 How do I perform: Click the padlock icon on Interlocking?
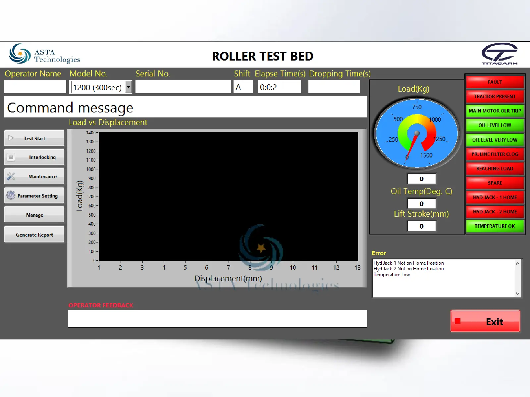(11, 157)
